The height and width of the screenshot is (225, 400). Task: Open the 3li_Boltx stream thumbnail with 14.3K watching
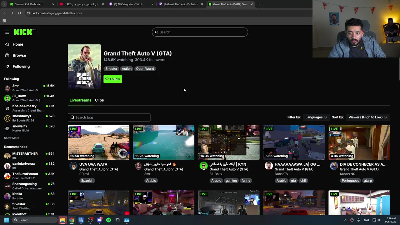(x=229, y=142)
